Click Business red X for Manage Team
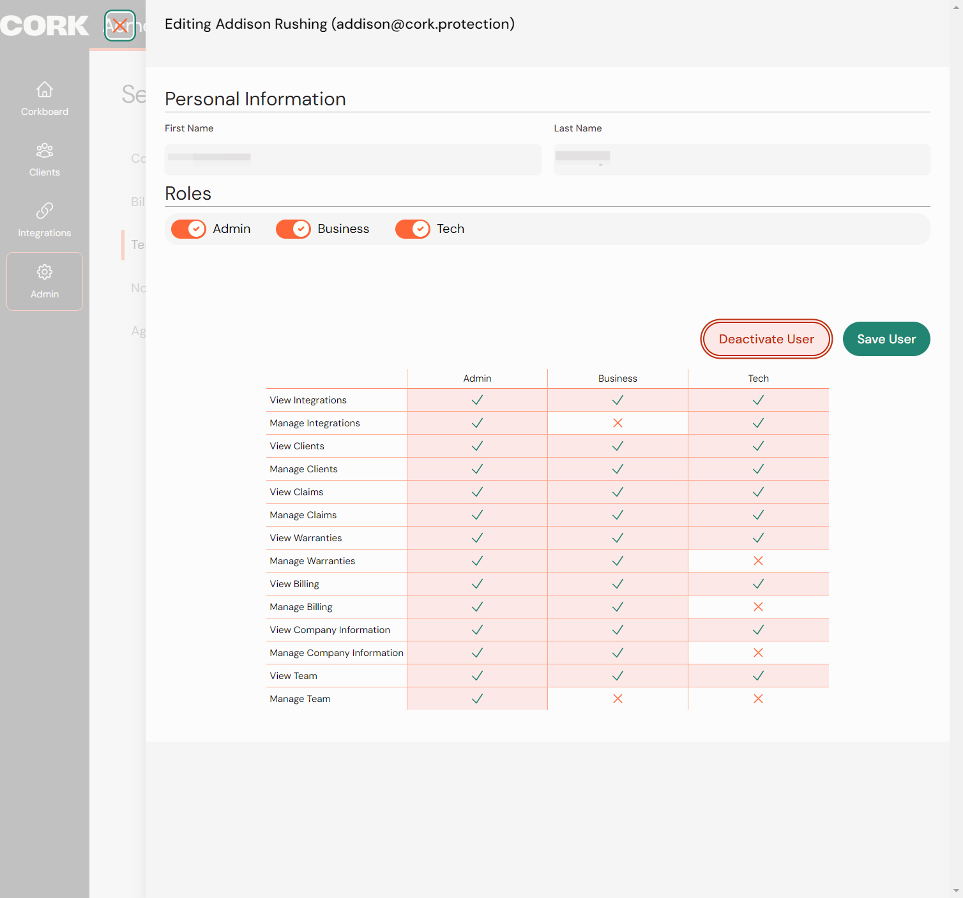 (618, 699)
